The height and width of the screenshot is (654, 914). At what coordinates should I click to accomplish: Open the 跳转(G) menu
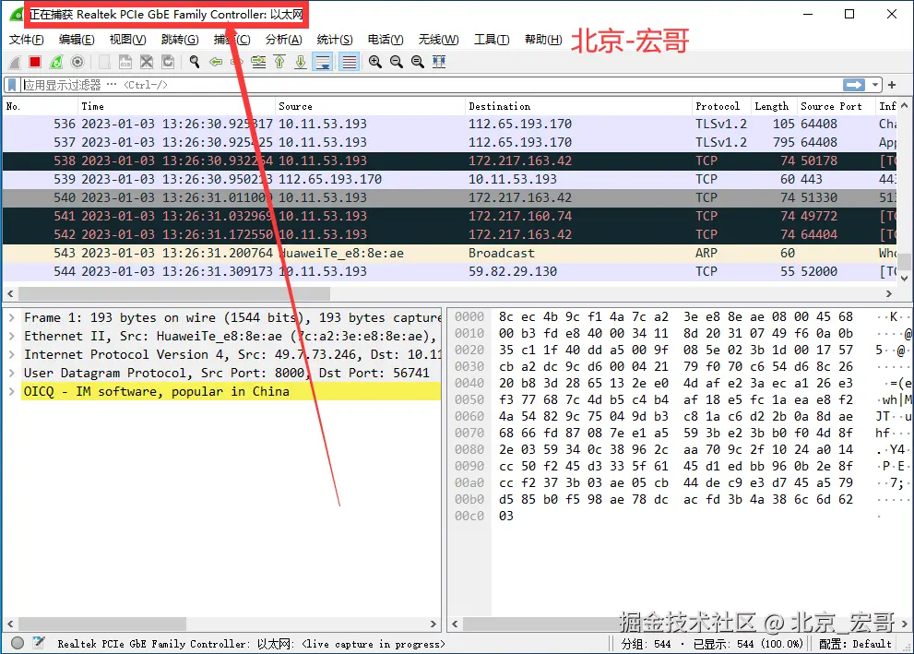[x=180, y=40]
